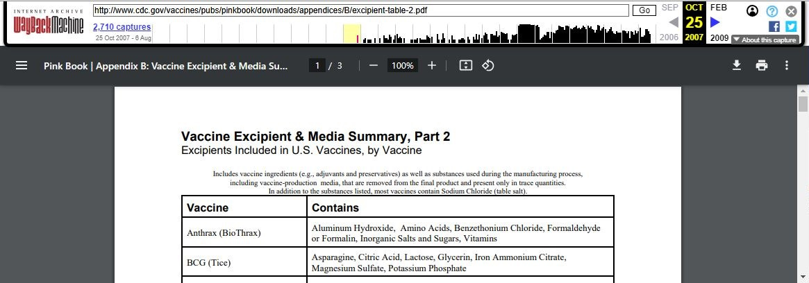
Task: Open Wayback Machine help icon
Action: [x=772, y=11]
